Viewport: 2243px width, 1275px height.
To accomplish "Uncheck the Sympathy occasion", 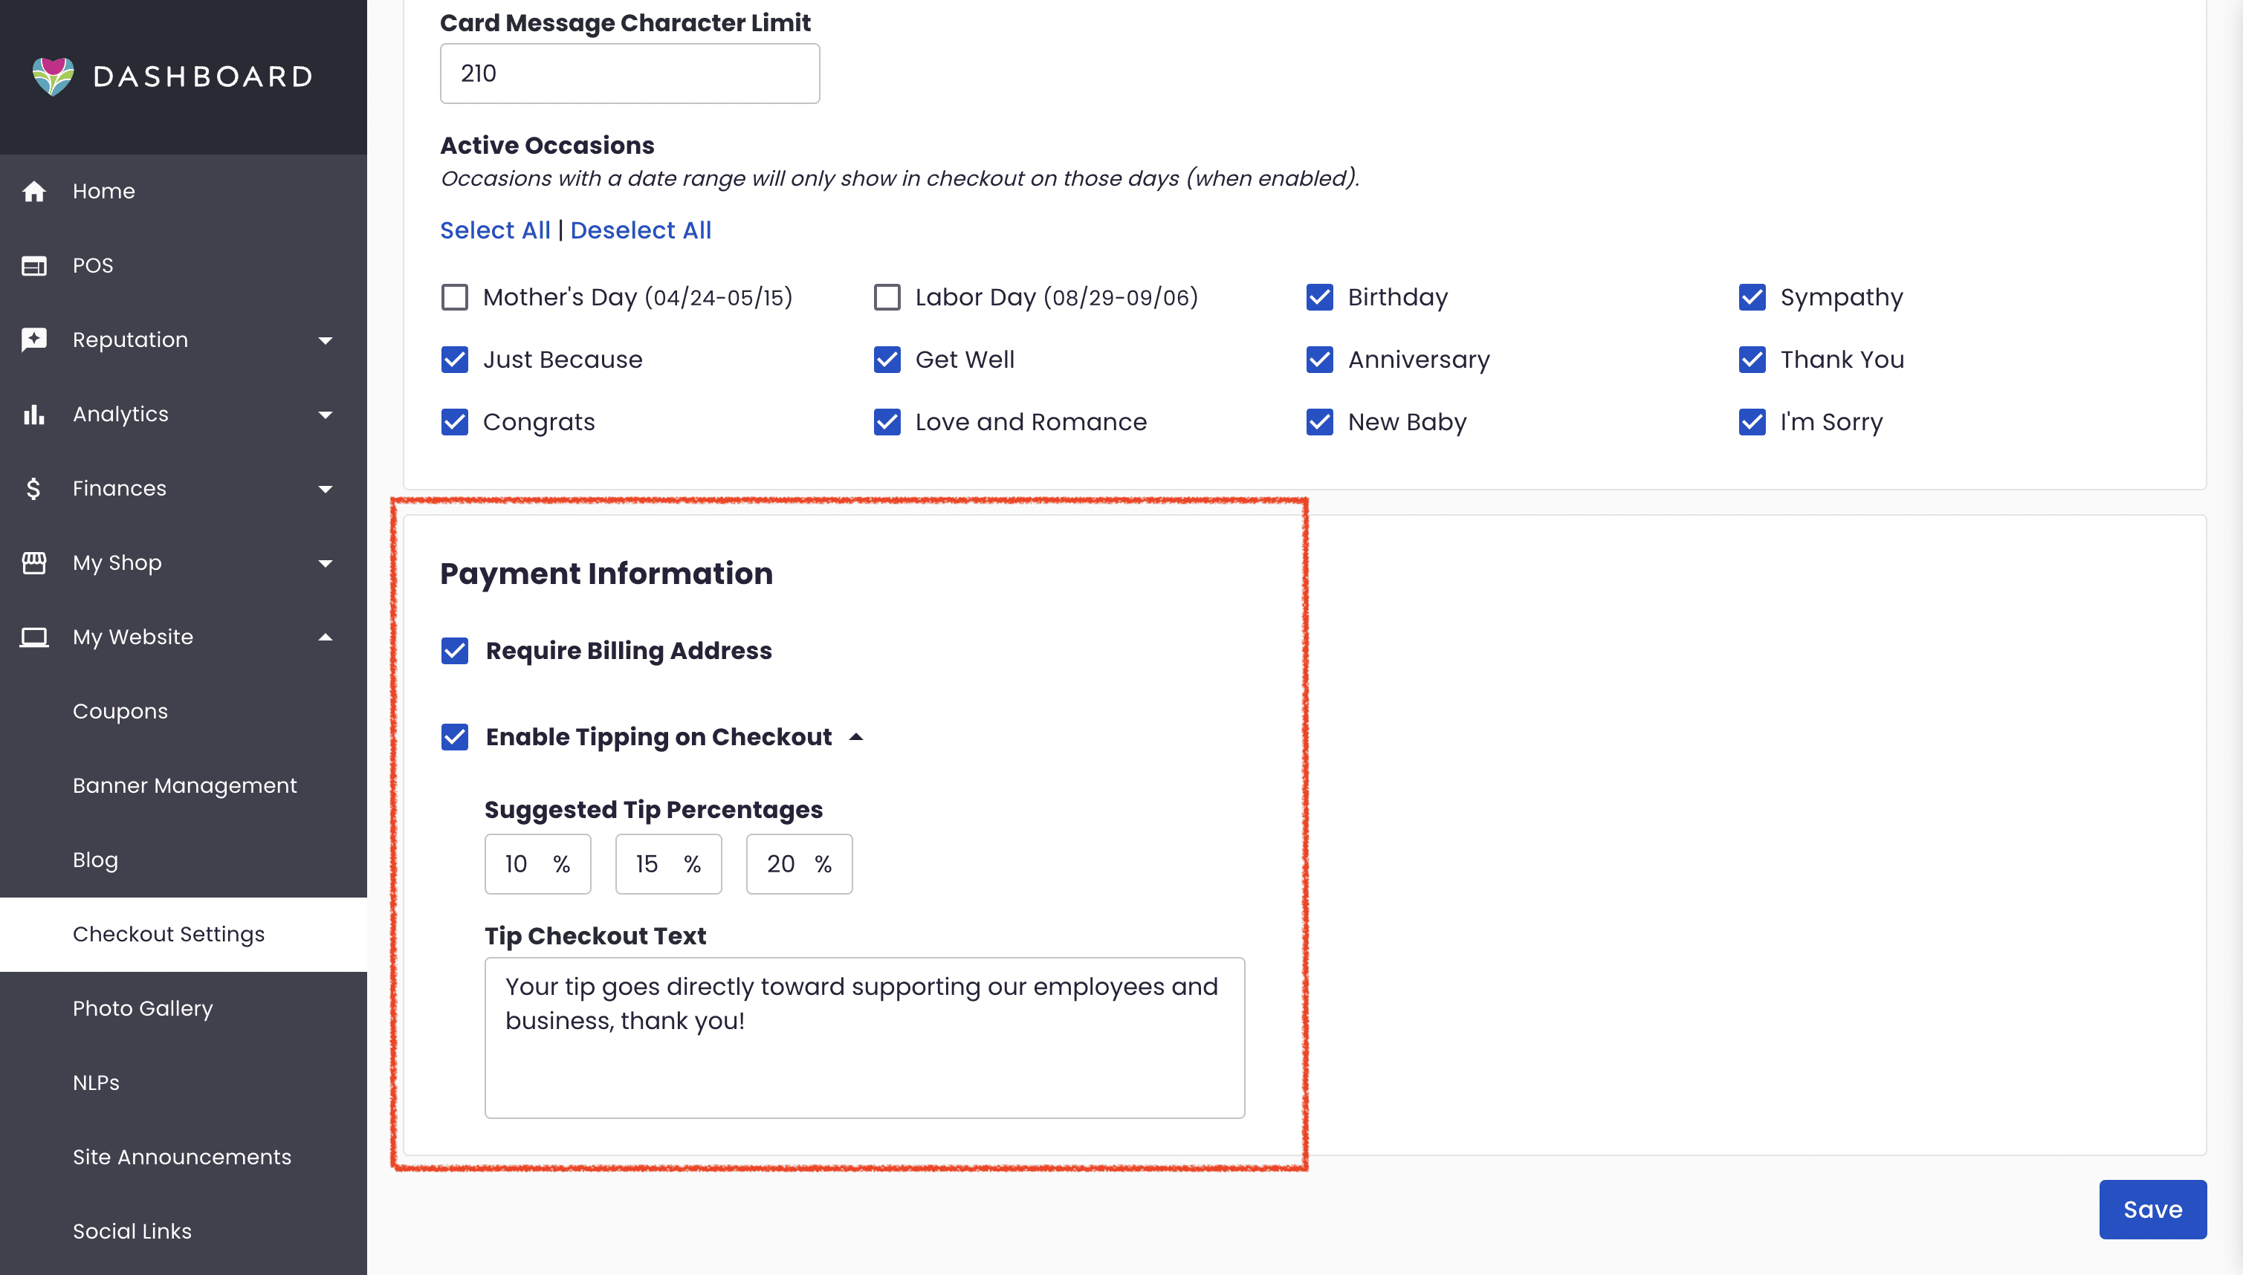I will point(1752,297).
